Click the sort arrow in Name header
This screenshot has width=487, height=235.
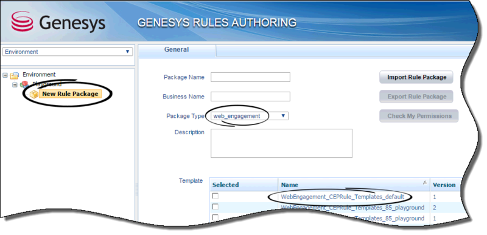pos(424,182)
